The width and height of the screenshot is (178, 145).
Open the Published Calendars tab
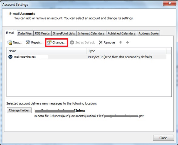point(121,33)
